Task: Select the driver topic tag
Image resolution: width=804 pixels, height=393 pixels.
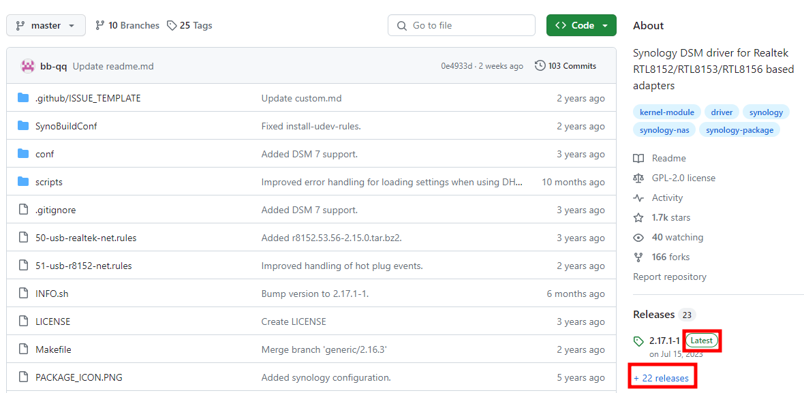Action: [x=722, y=112]
